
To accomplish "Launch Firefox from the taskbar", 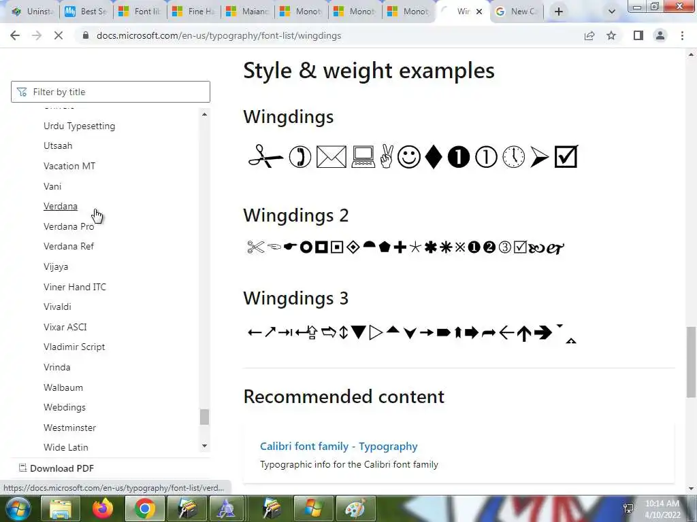I will (102, 508).
